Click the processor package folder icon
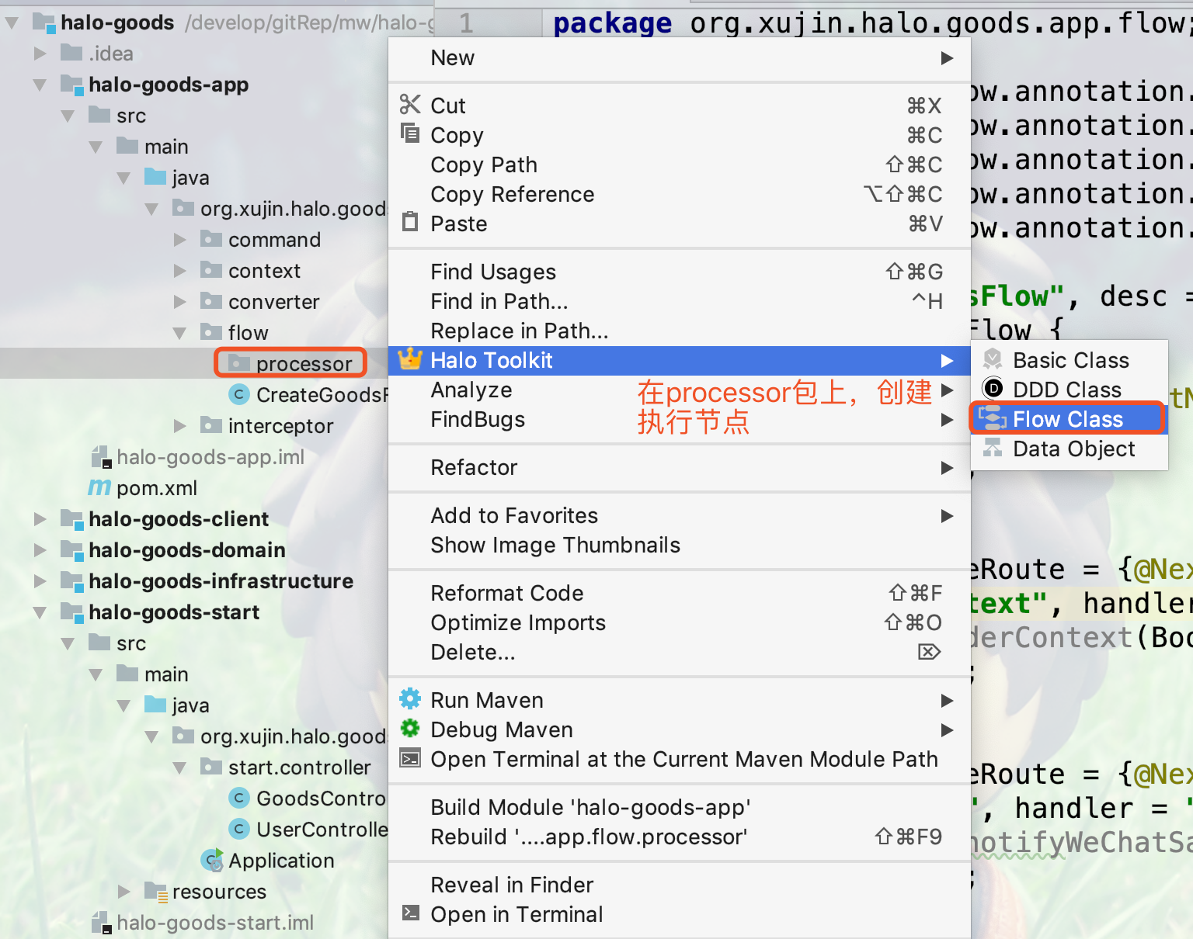Image resolution: width=1193 pixels, height=939 pixels. pyautogui.click(x=239, y=362)
